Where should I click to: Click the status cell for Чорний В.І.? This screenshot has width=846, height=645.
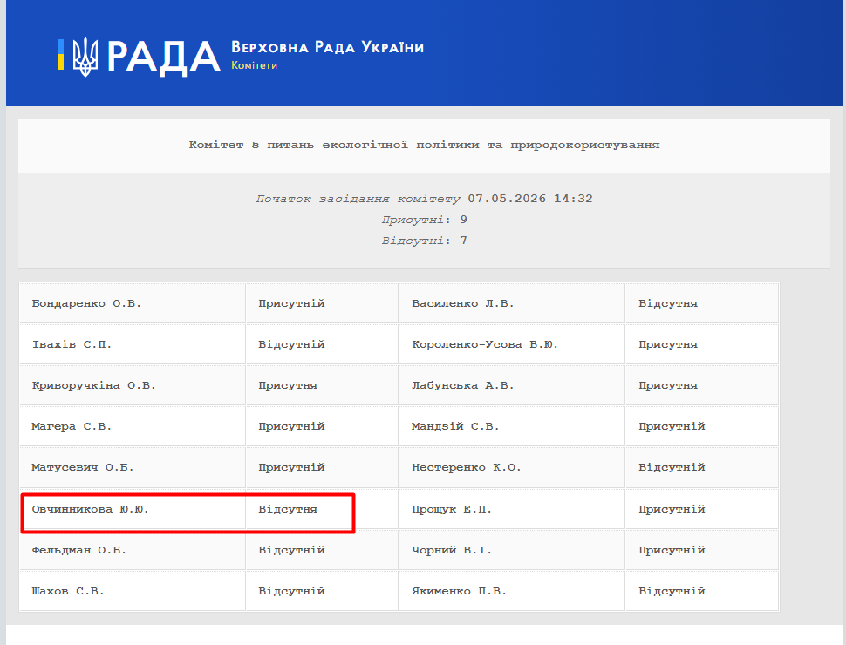pyautogui.click(x=702, y=550)
